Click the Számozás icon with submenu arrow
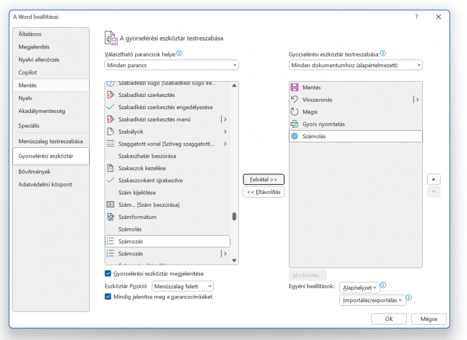This screenshot has width=467, height=340. click(x=111, y=253)
